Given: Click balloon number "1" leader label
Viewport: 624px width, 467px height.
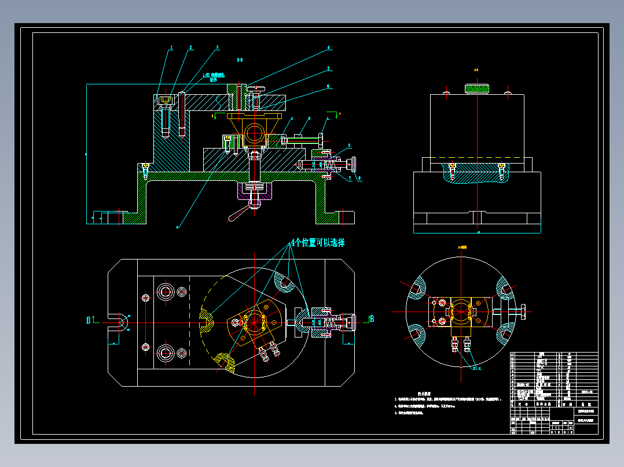Looking at the screenshot, I should point(171,48).
